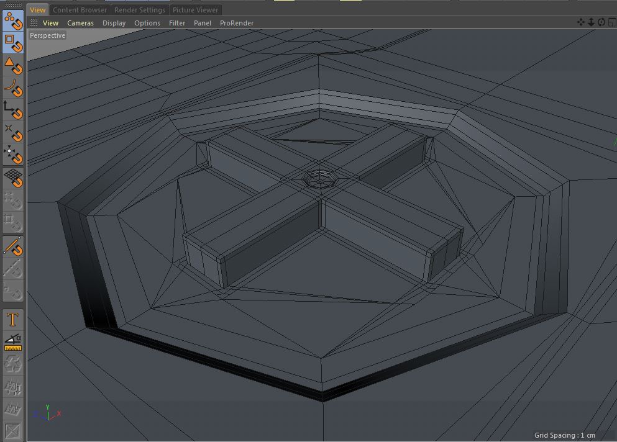Toggle Vertex Snap (three dots magnet)
Viewport: 617px width, 442px height.
(x=14, y=21)
